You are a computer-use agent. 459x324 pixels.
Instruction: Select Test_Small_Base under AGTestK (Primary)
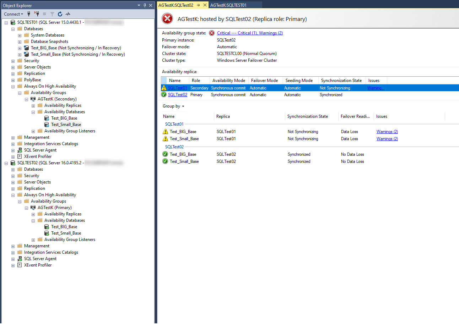[66, 233]
